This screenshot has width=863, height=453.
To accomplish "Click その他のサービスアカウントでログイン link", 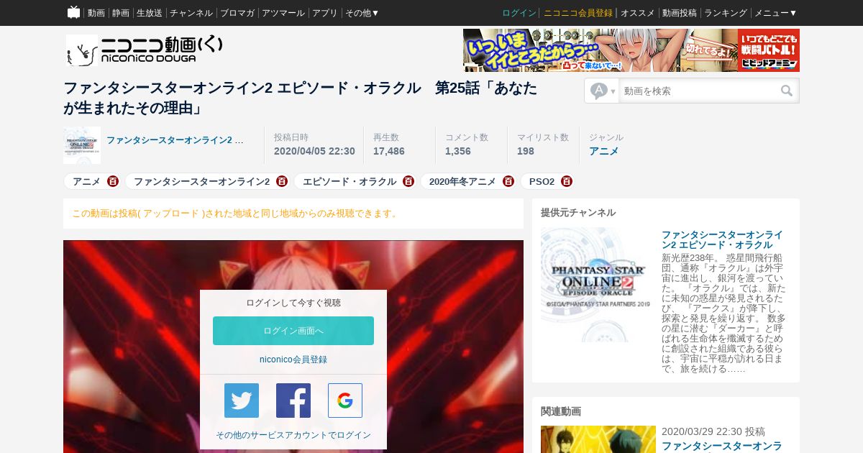I will (293, 435).
